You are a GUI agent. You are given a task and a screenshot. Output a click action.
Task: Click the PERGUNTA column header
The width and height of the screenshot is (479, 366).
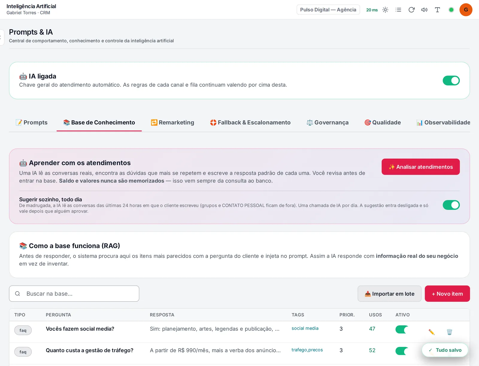point(58,315)
